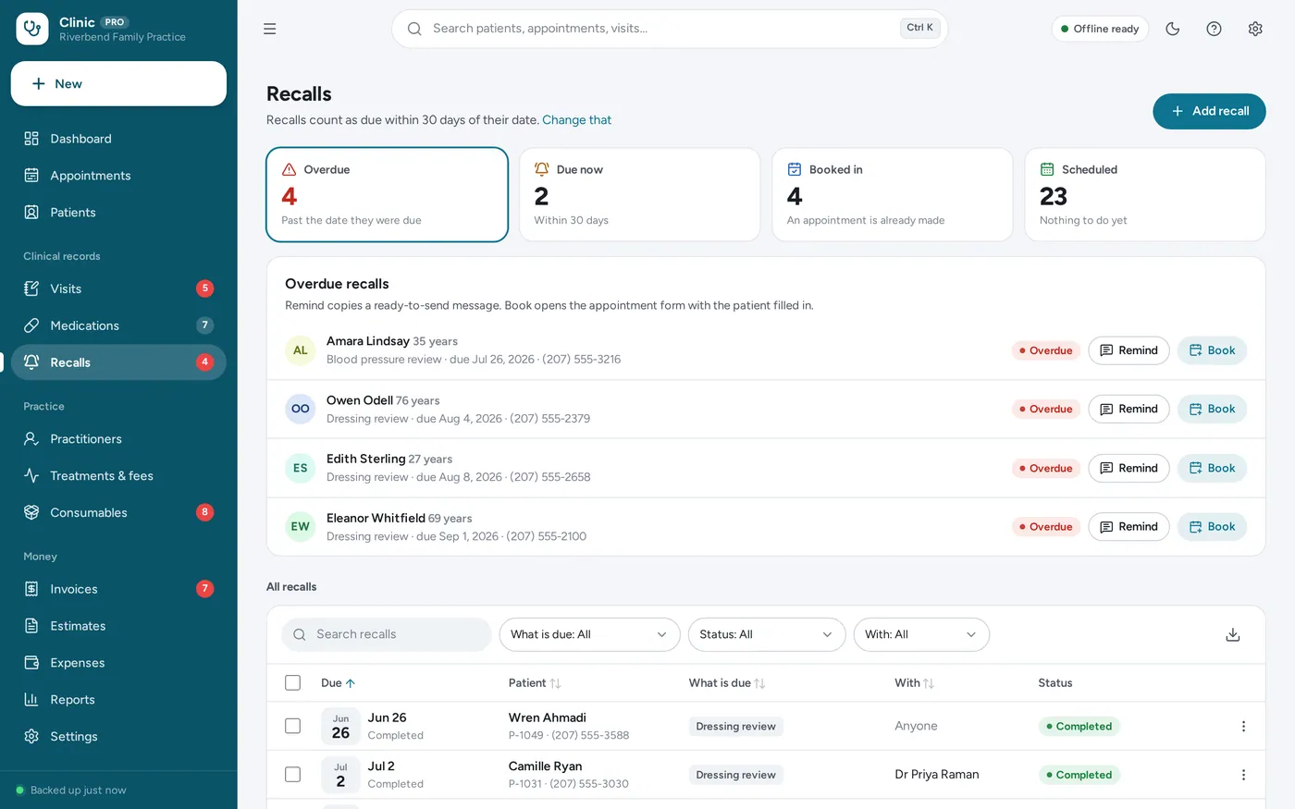Download recalls list export icon
Screen dimensions: 1295x809
pos(1233,634)
